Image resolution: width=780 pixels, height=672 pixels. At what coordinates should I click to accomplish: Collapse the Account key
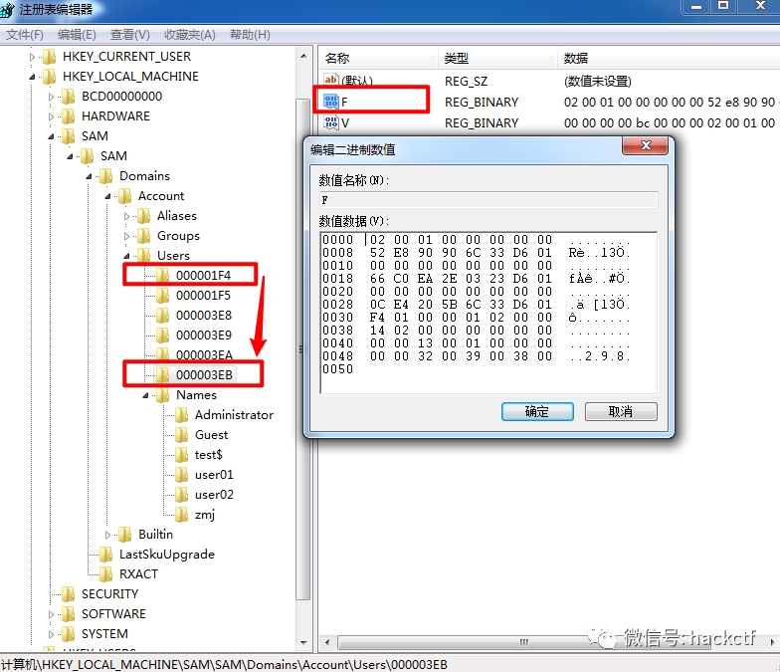click(x=107, y=196)
